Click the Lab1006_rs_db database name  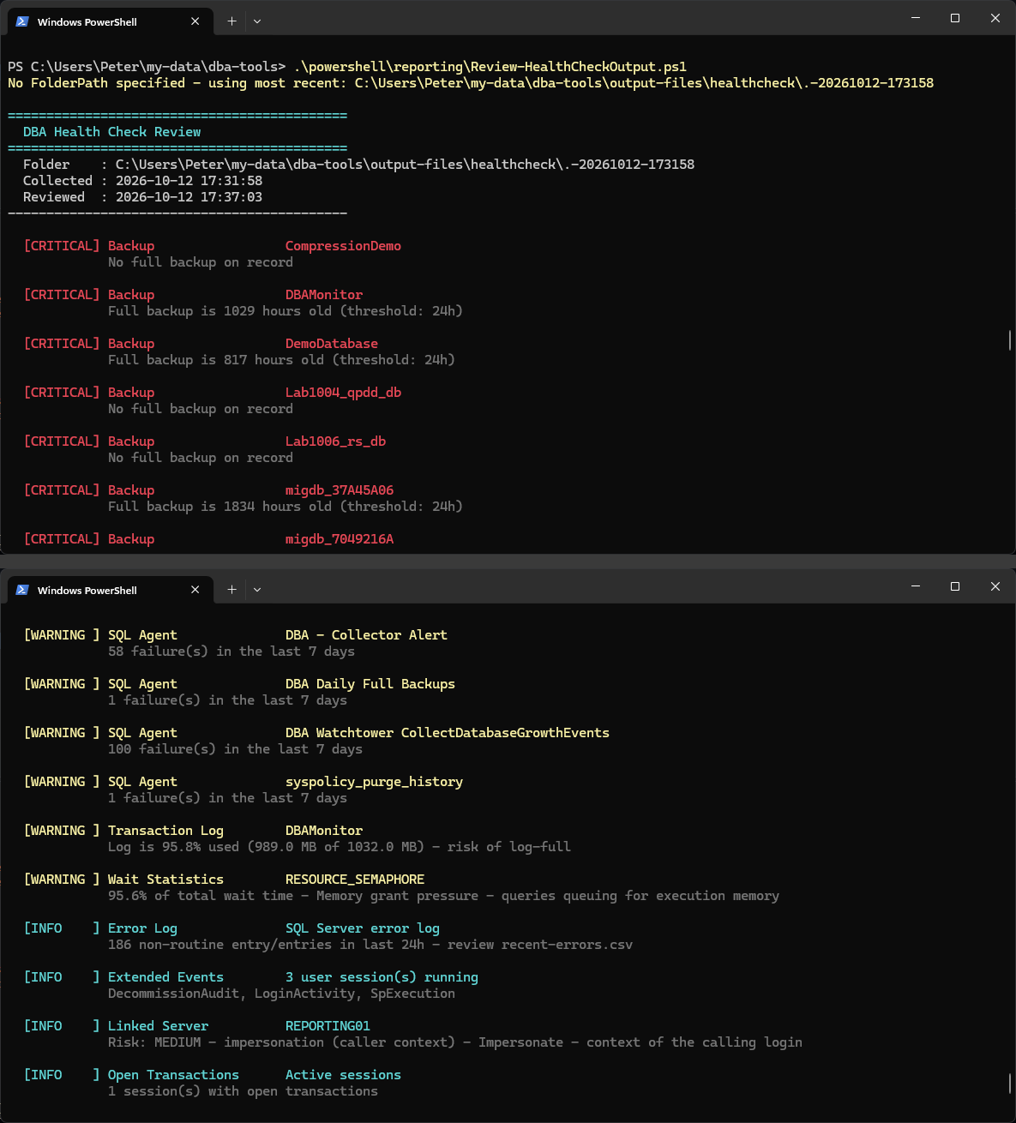pos(335,441)
